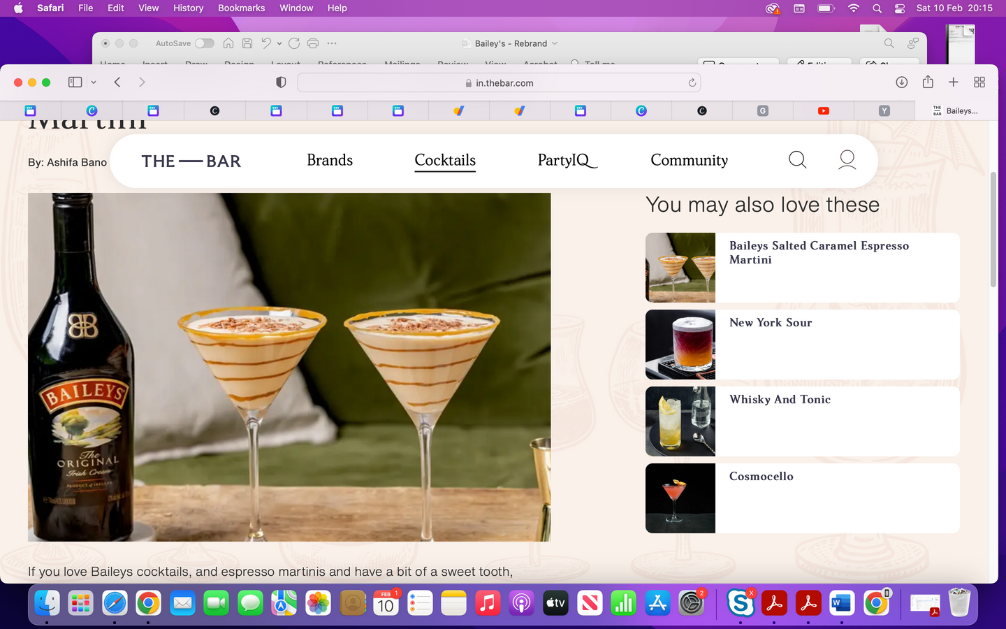Toggle AutoSave in the Word window
1006x629 pixels.
(x=205, y=43)
